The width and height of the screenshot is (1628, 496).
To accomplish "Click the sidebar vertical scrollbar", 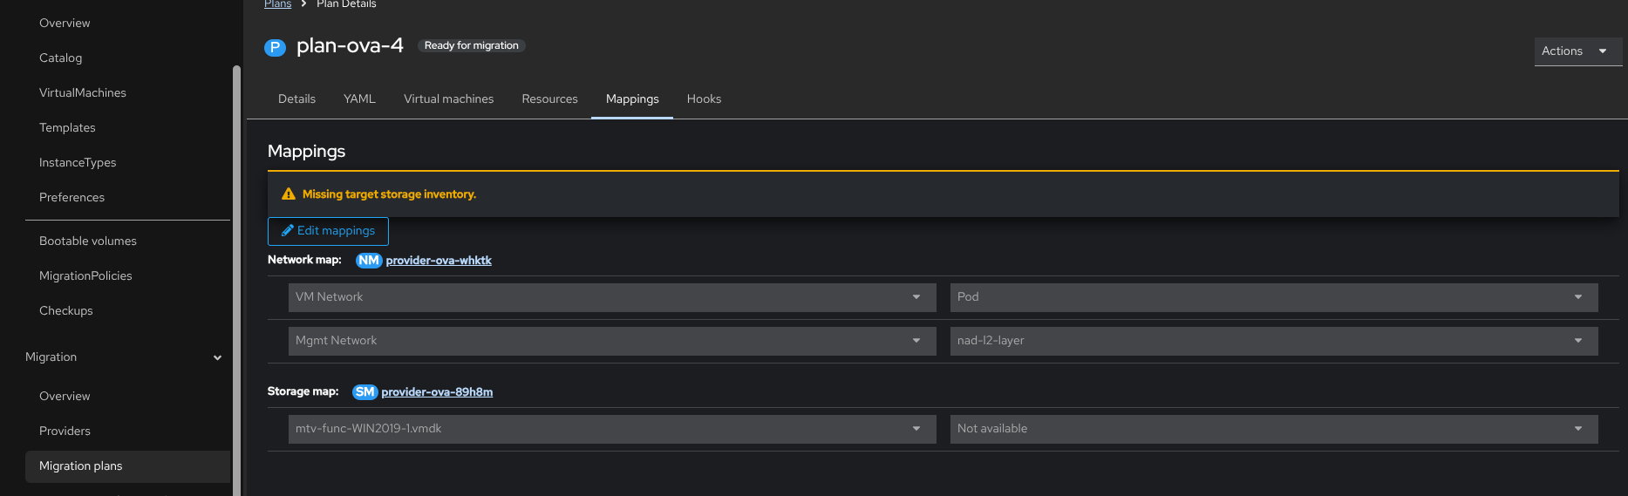I will 236,262.
